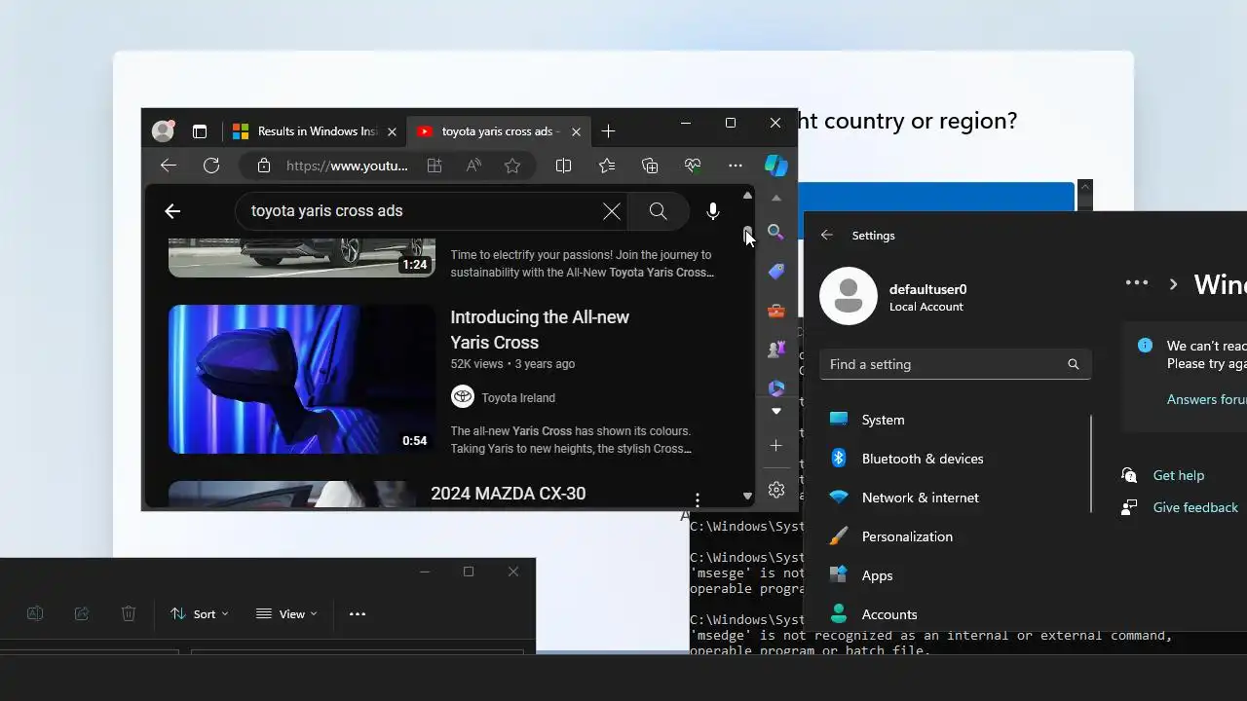Open Edge Favorites list

pyautogui.click(x=607, y=166)
